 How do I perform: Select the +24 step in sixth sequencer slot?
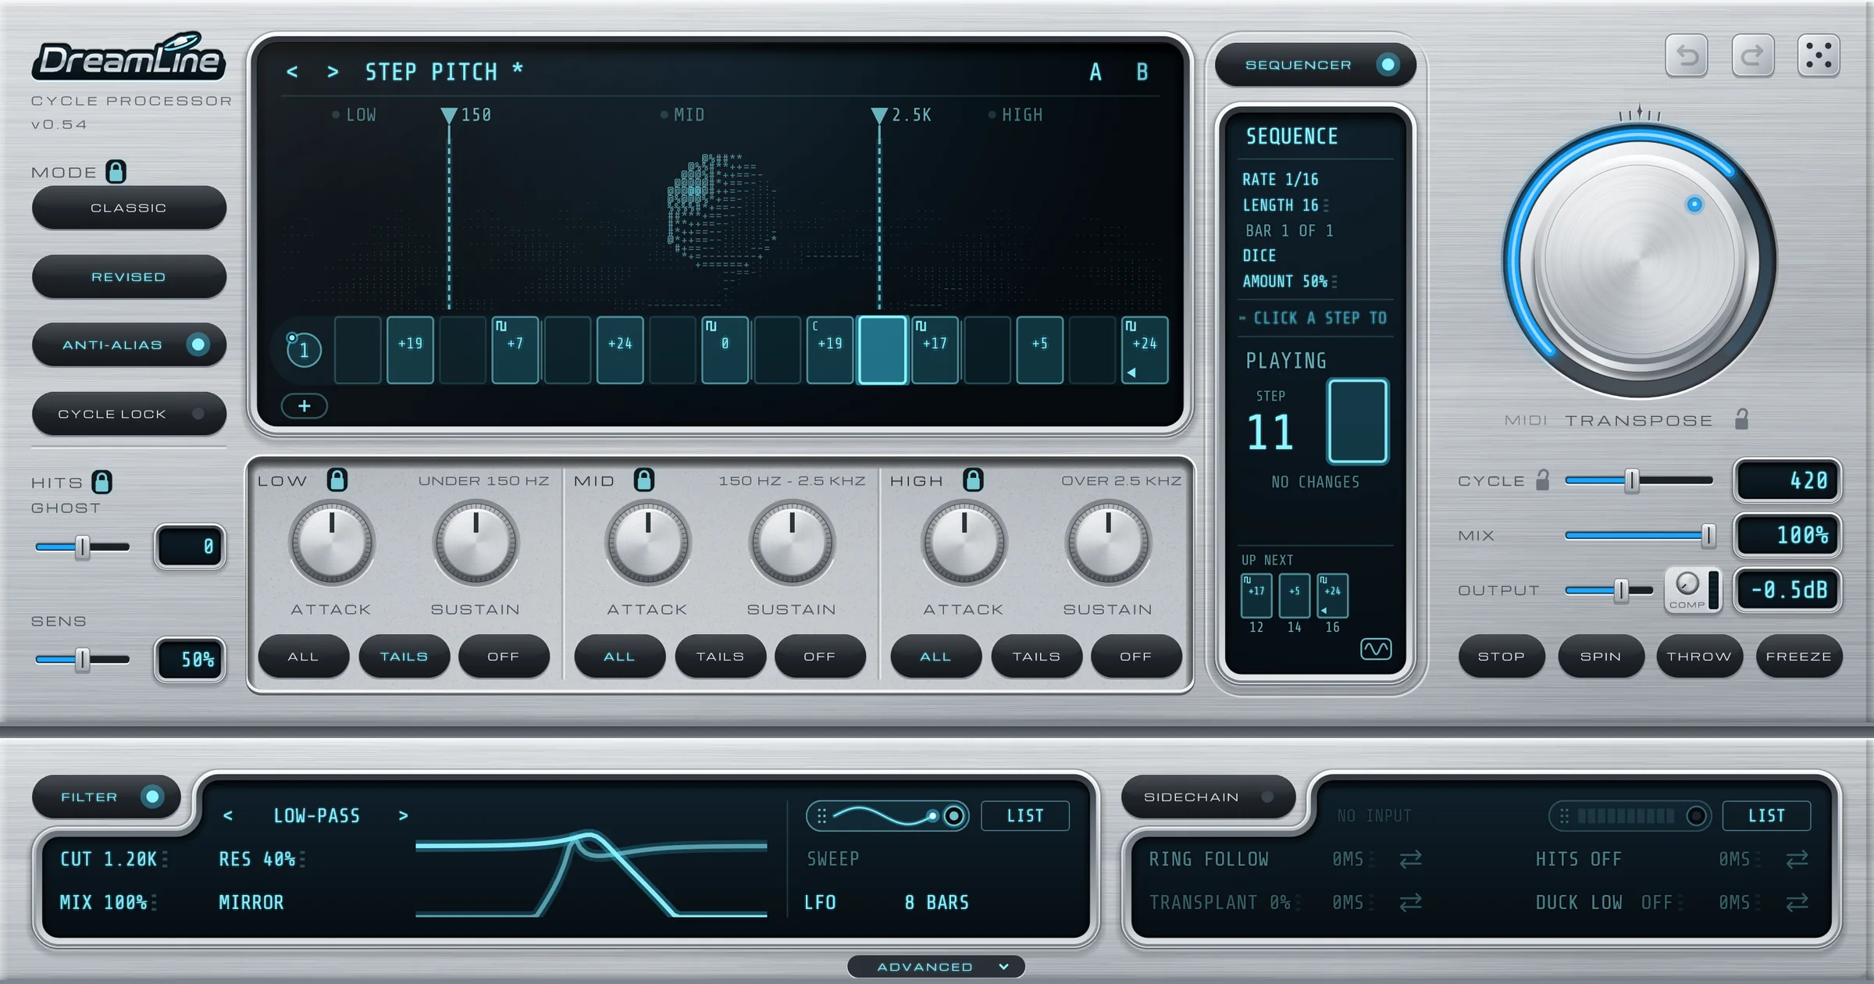[620, 350]
